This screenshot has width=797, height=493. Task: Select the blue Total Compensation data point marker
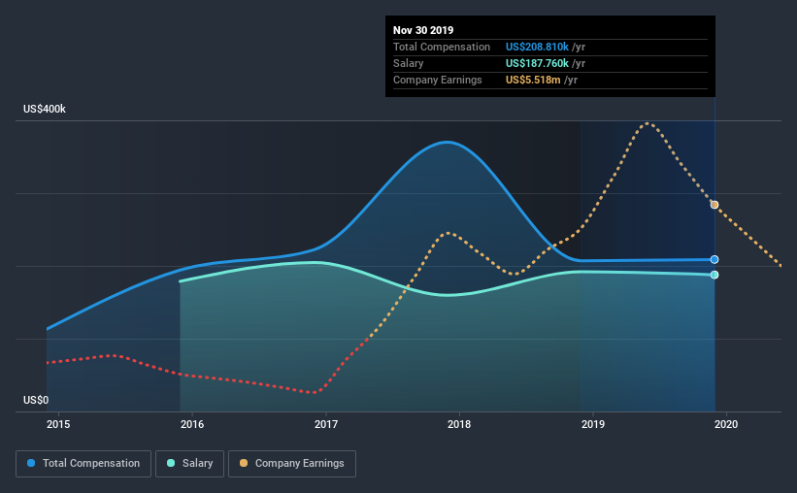pos(714,260)
